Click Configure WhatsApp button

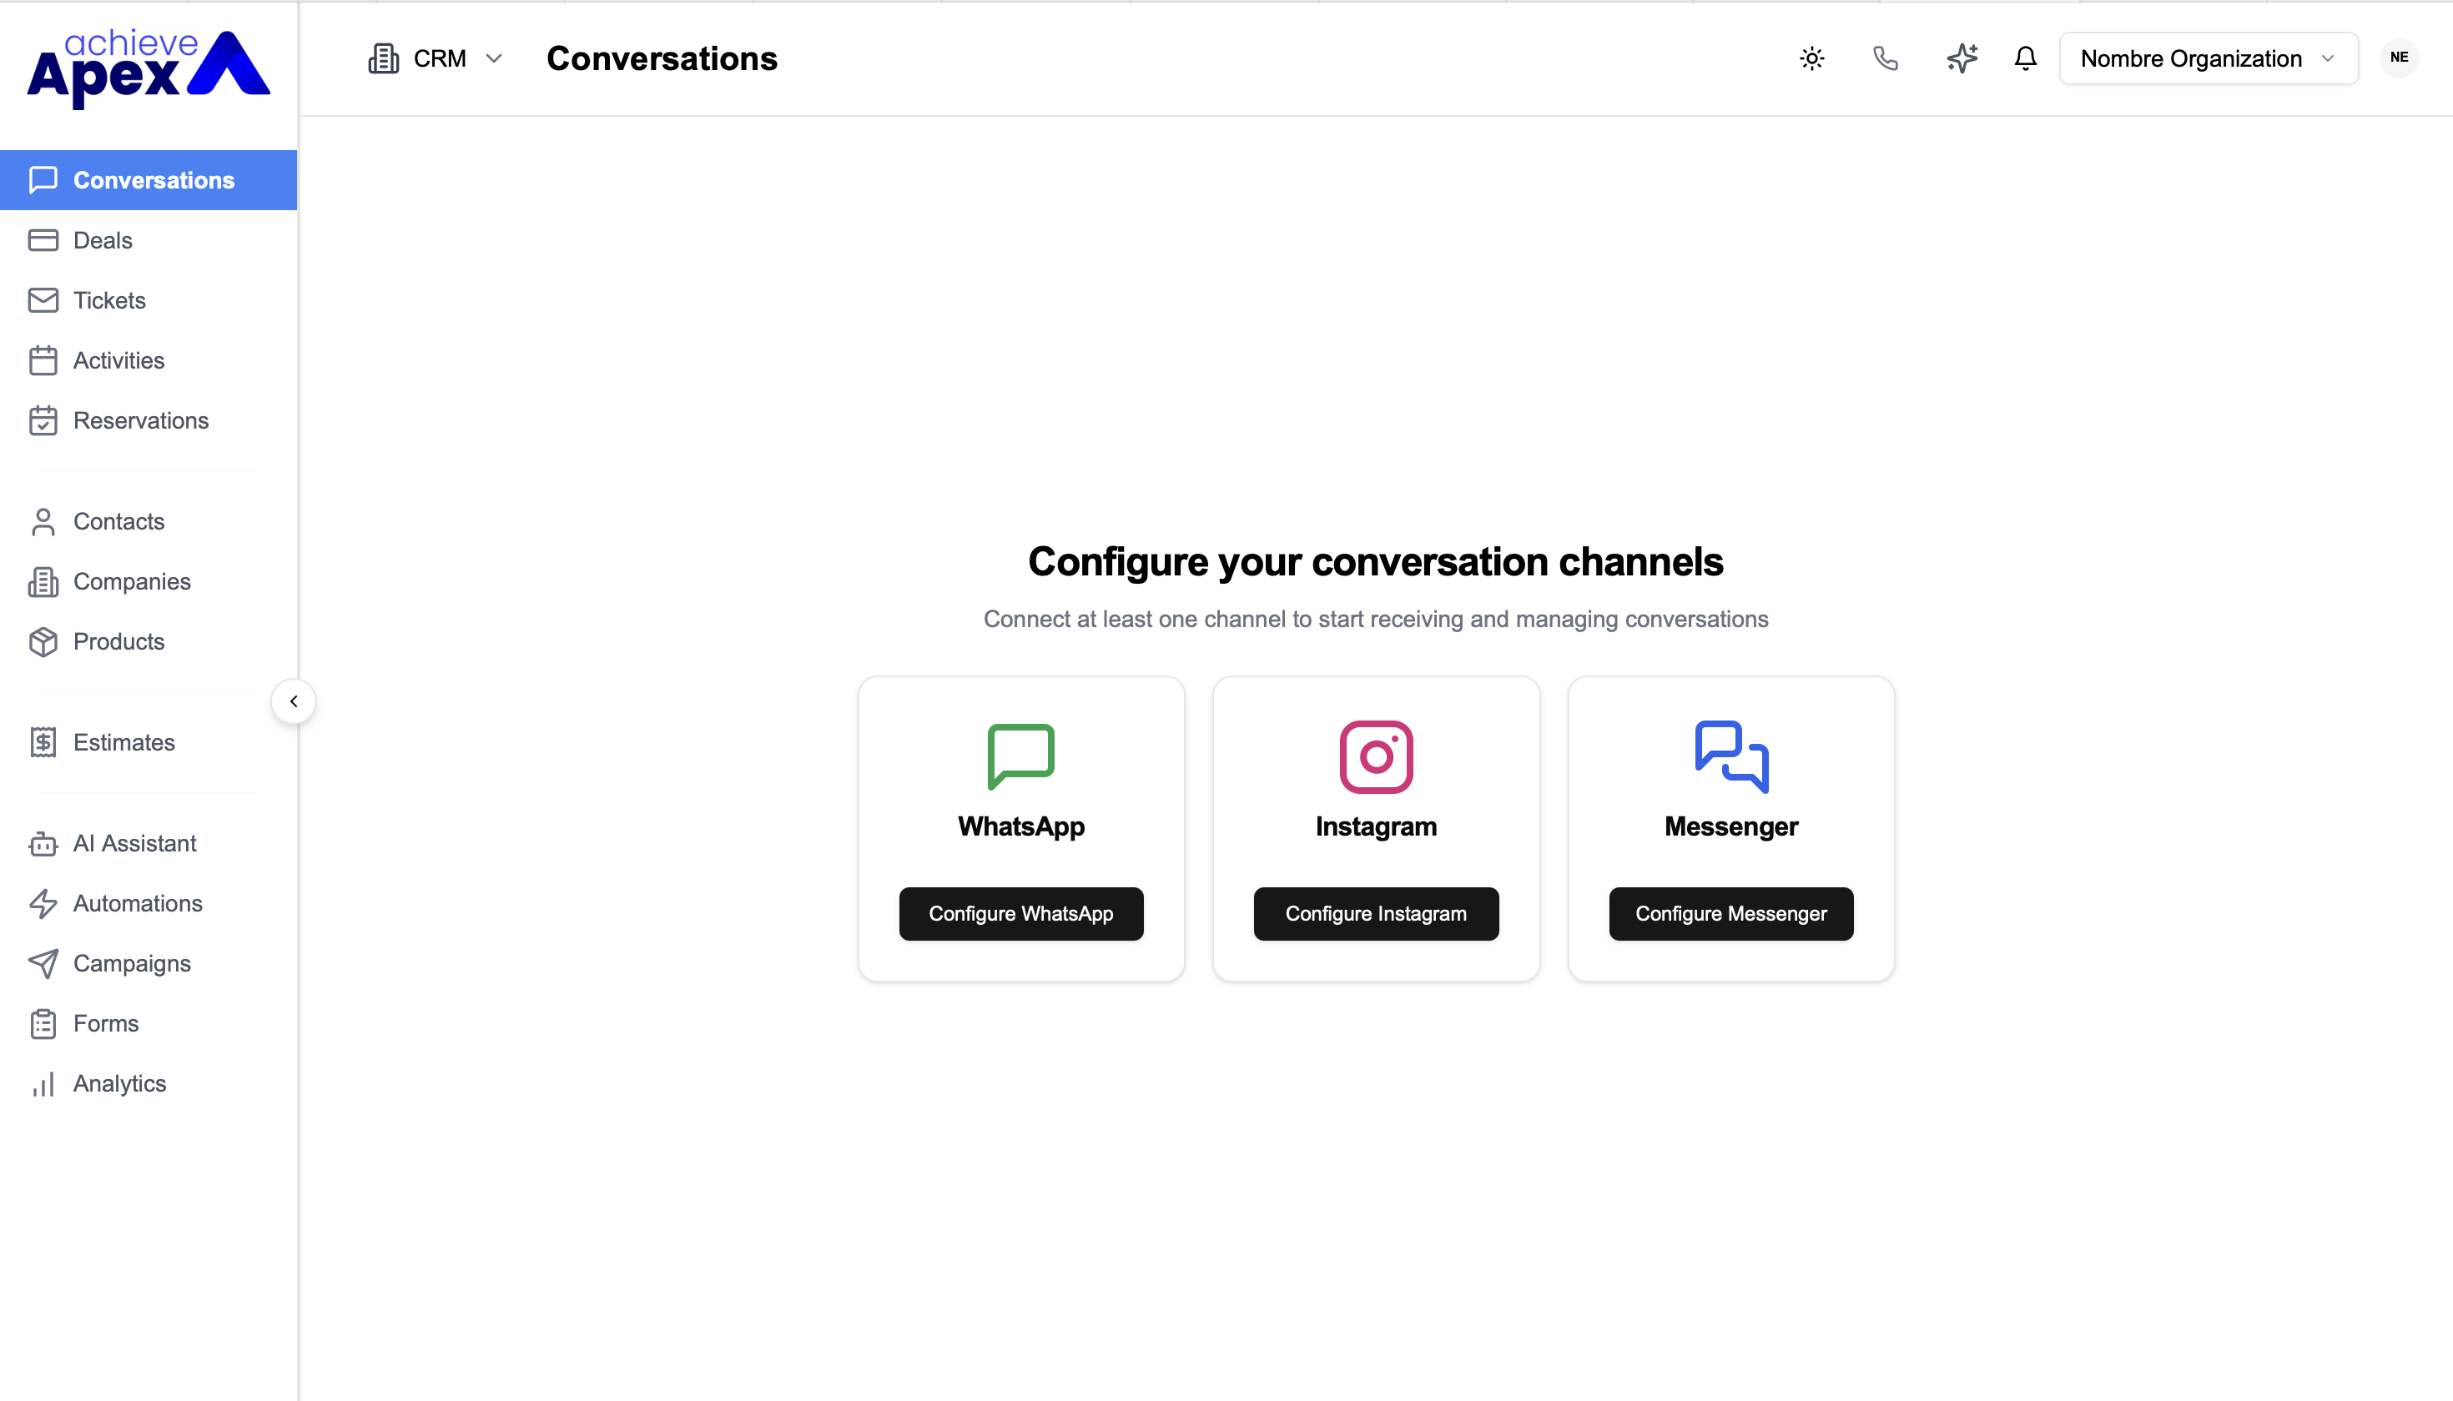tap(1020, 913)
